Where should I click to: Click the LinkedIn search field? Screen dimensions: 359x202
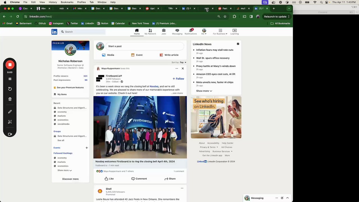[82, 32]
